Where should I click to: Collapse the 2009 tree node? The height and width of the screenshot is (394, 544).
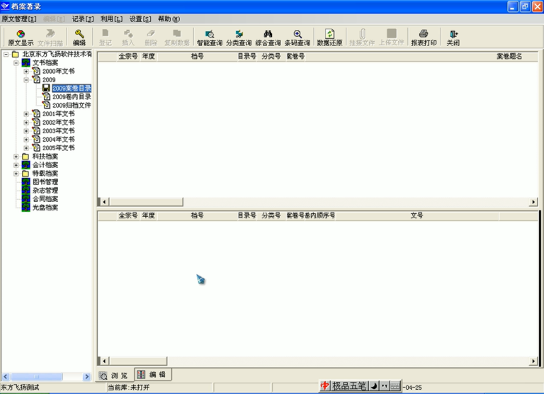tap(26, 80)
